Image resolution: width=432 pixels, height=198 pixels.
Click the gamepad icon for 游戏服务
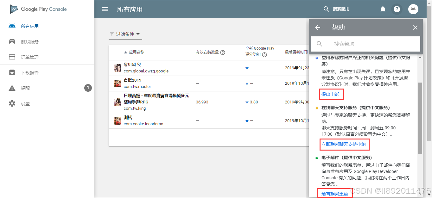12,41
